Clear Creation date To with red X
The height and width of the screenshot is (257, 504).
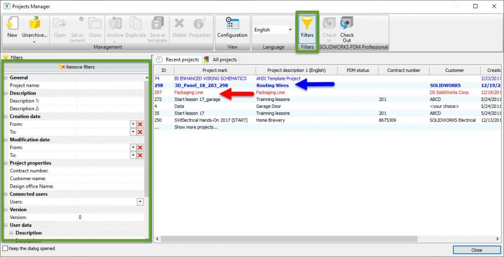pyautogui.click(x=140, y=132)
